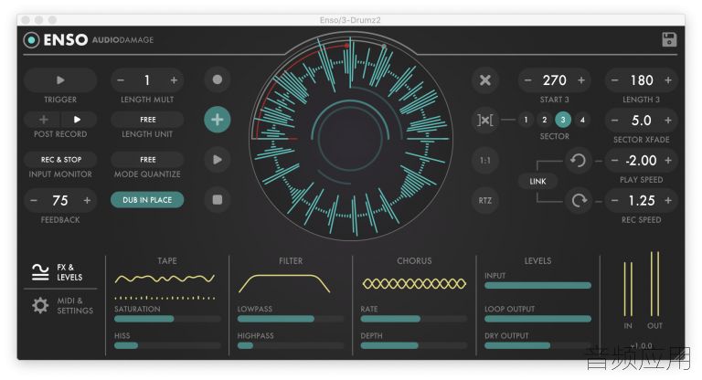Click the floppy disk save preset icon
Image resolution: width=702 pixels, height=380 pixels.
669,39
